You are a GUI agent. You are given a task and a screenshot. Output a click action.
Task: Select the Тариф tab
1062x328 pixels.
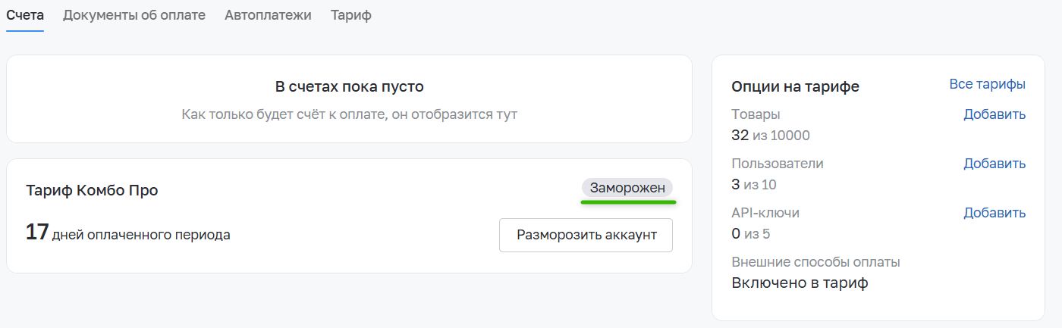pyautogui.click(x=351, y=15)
